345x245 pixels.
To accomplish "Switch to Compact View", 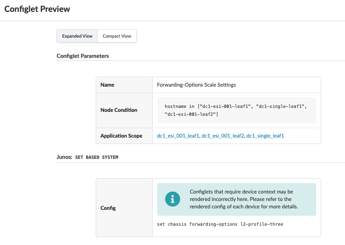I will [x=117, y=36].
